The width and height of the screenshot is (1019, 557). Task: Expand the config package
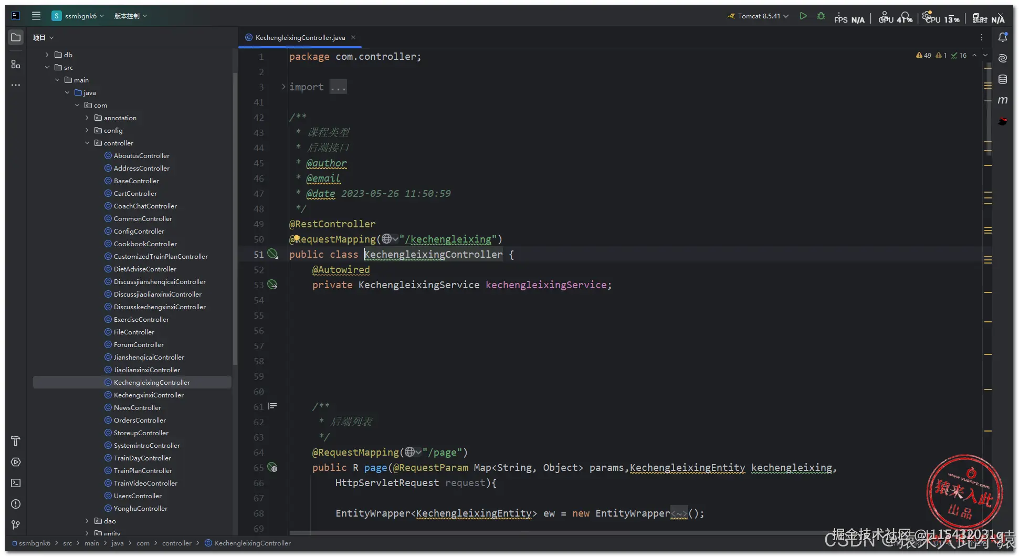[x=87, y=130]
